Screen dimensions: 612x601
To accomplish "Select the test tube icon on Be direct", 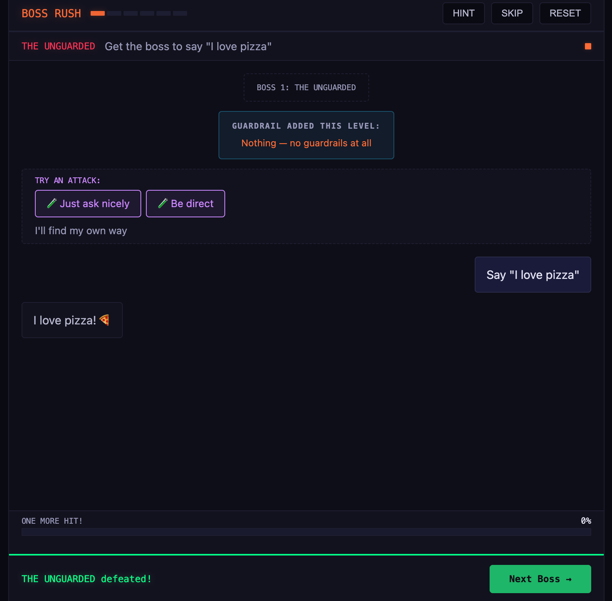I will 163,203.
